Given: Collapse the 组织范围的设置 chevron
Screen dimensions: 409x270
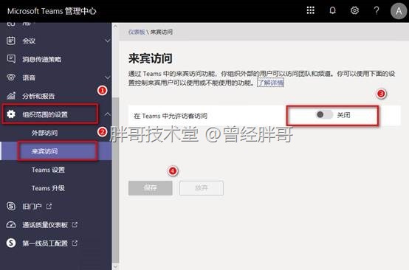Looking at the screenshot, I should (x=108, y=114).
